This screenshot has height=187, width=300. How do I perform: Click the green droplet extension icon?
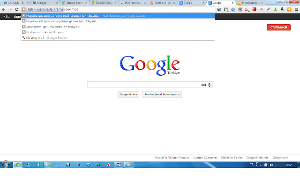point(275,9)
